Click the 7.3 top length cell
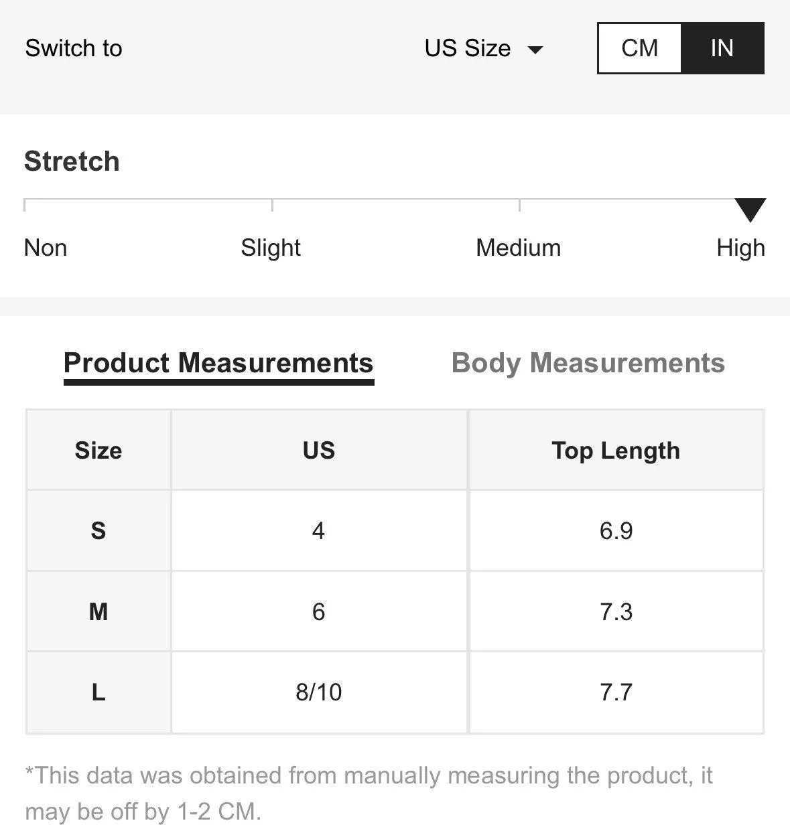 click(x=616, y=611)
